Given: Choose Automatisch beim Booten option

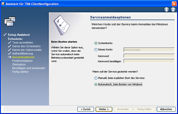Looking at the screenshot, I should tap(96, 85).
